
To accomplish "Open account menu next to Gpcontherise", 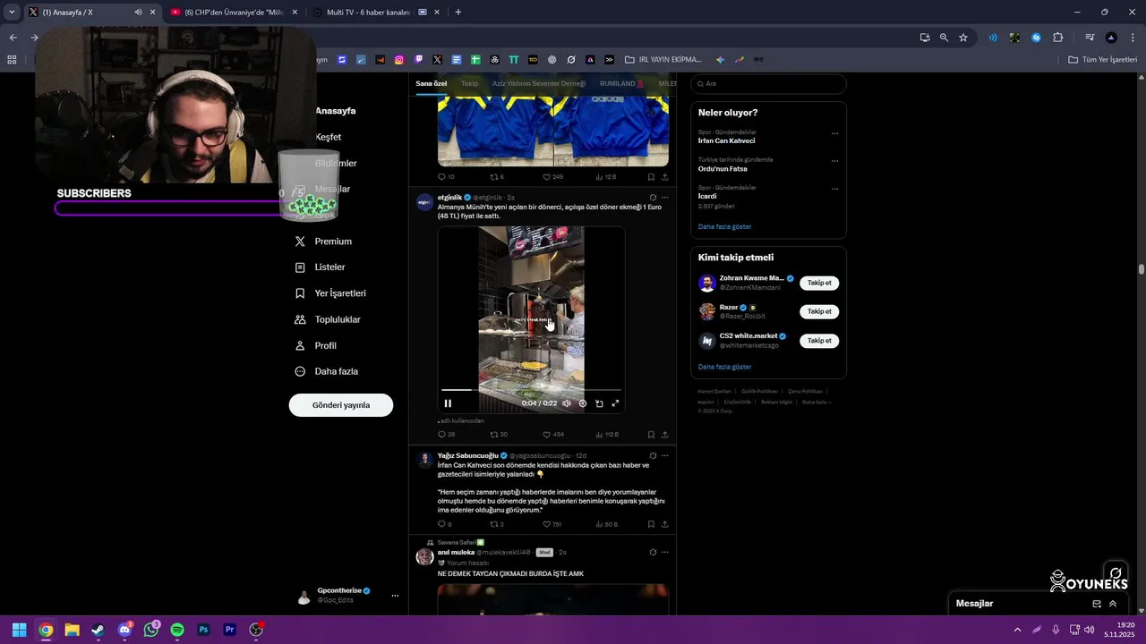I will [395, 596].
